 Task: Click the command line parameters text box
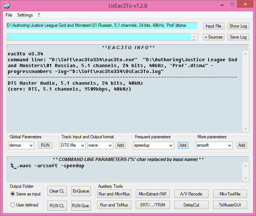click(125, 172)
